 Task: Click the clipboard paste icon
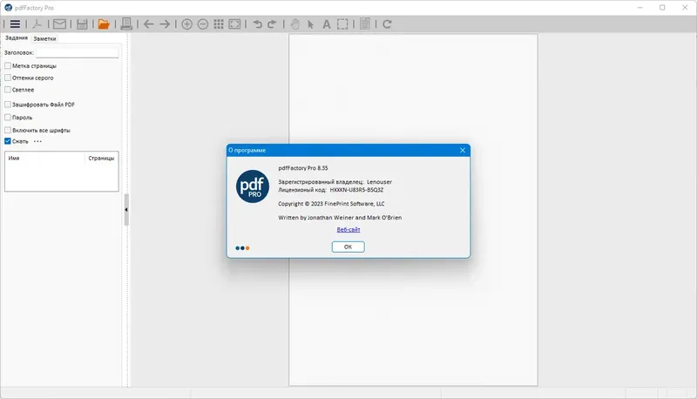[365, 24]
